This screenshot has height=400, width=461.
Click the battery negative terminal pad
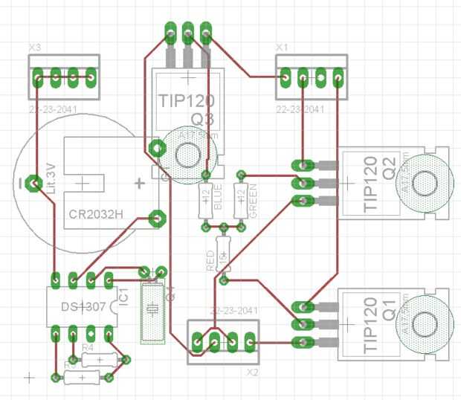(x=34, y=184)
